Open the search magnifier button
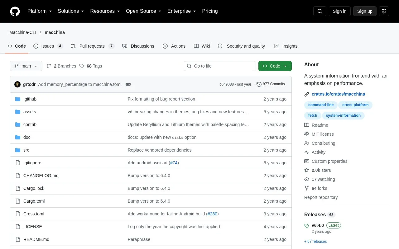 pos(320,11)
